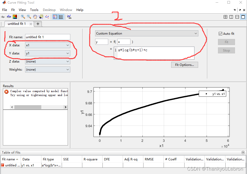This screenshot has width=247, height=174.
Task: Select the Zoom Out tool
Action: [x=29, y=17]
